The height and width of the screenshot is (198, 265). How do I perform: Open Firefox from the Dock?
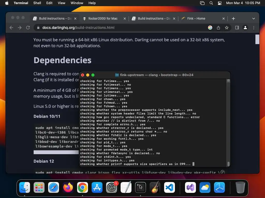tap(68, 187)
